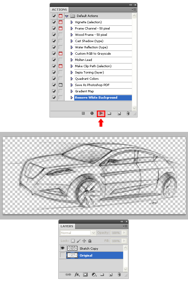The height and width of the screenshot is (282, 188).
Task: Close the Actions panel
Action: [x=135, y=5]
